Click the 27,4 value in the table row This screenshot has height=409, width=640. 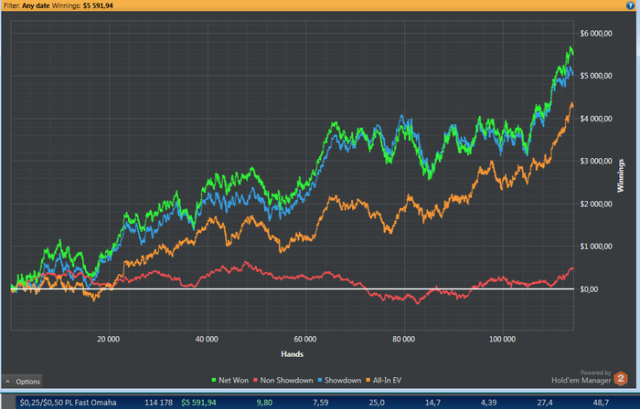click(x=545, y=403)
